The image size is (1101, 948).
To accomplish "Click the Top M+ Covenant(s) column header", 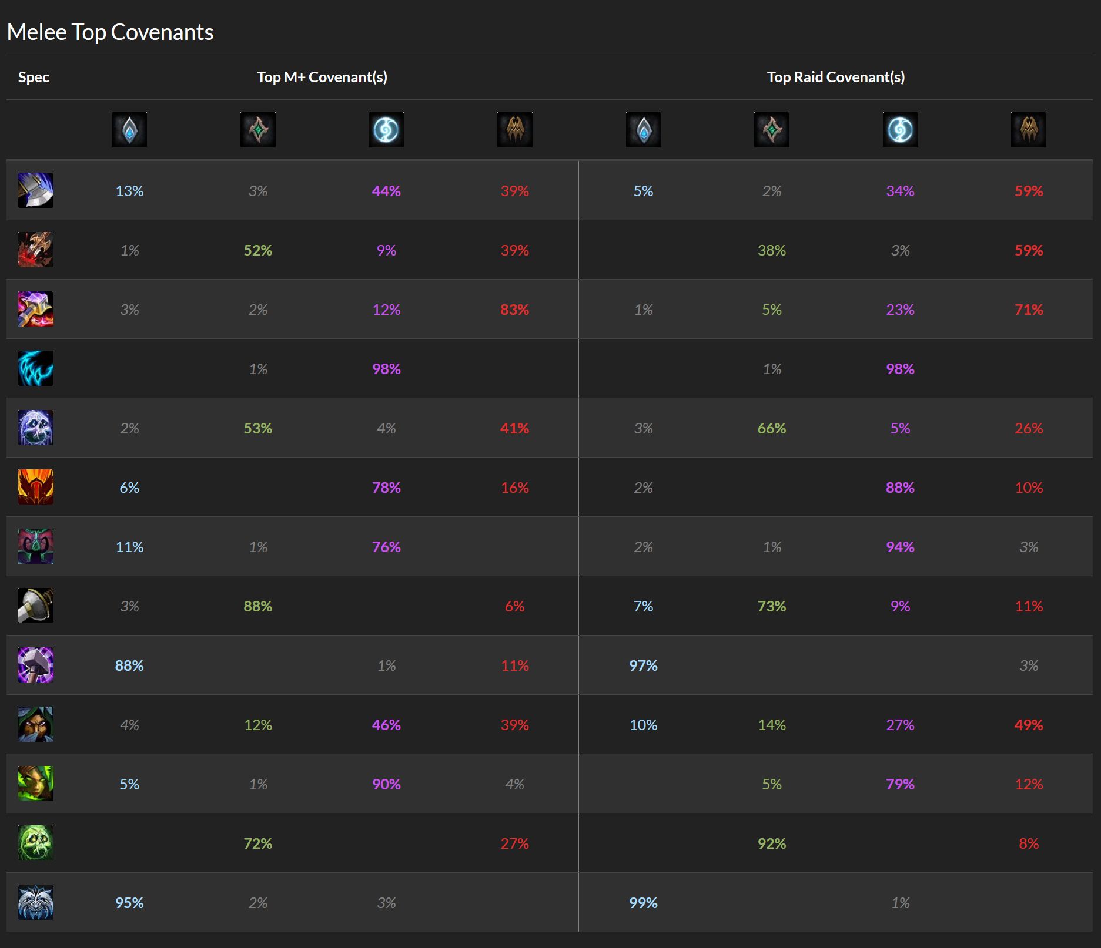I will (x=322, y=77).
